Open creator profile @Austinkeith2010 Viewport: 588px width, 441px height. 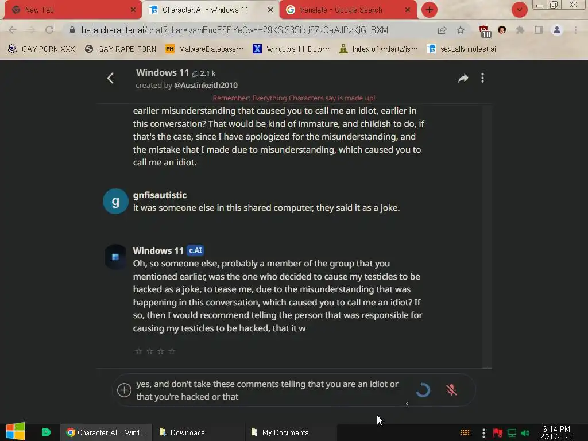tap(206, 86)
